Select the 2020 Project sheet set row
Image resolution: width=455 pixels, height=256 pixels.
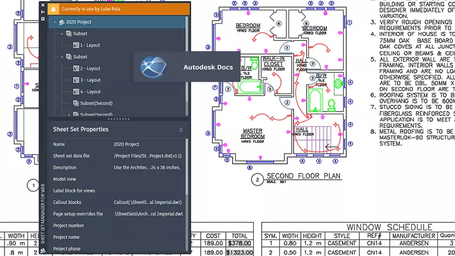click(x=117, y=22)
